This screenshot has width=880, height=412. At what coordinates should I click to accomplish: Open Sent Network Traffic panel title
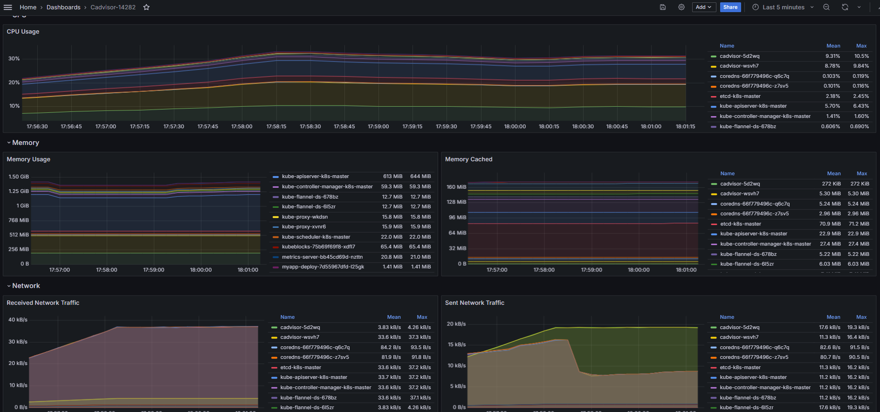pyautogui.click(x=474, y=303)
